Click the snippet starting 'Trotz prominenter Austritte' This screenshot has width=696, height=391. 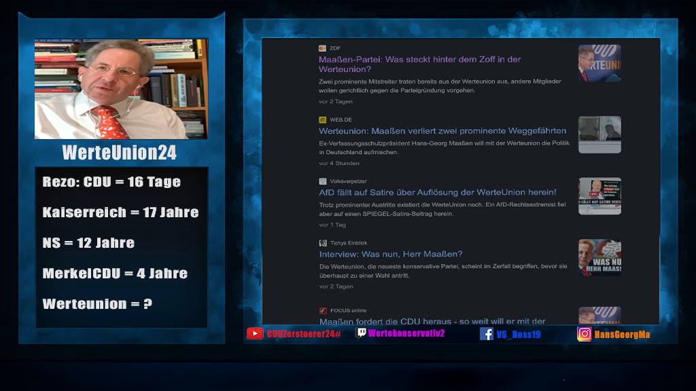tap(442, 209)
